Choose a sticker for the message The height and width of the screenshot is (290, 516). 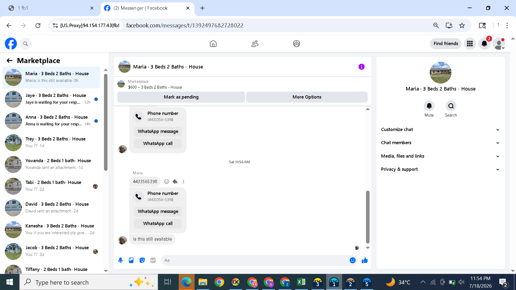pyautogui.click(x=142, y=260)
